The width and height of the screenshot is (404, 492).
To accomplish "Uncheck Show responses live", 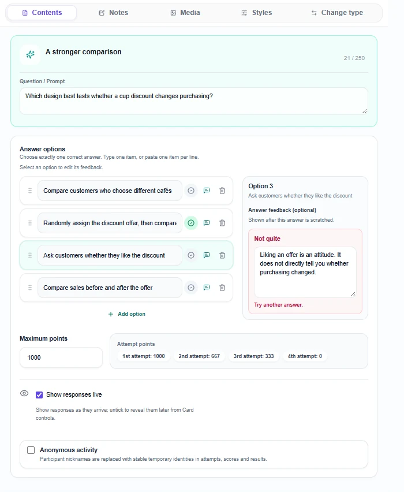I will pyautogui.click(x=39, y=395).
